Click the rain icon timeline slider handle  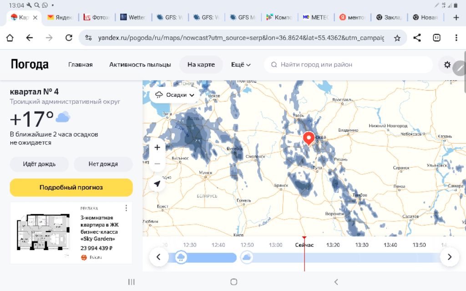[x=181, y=257]
